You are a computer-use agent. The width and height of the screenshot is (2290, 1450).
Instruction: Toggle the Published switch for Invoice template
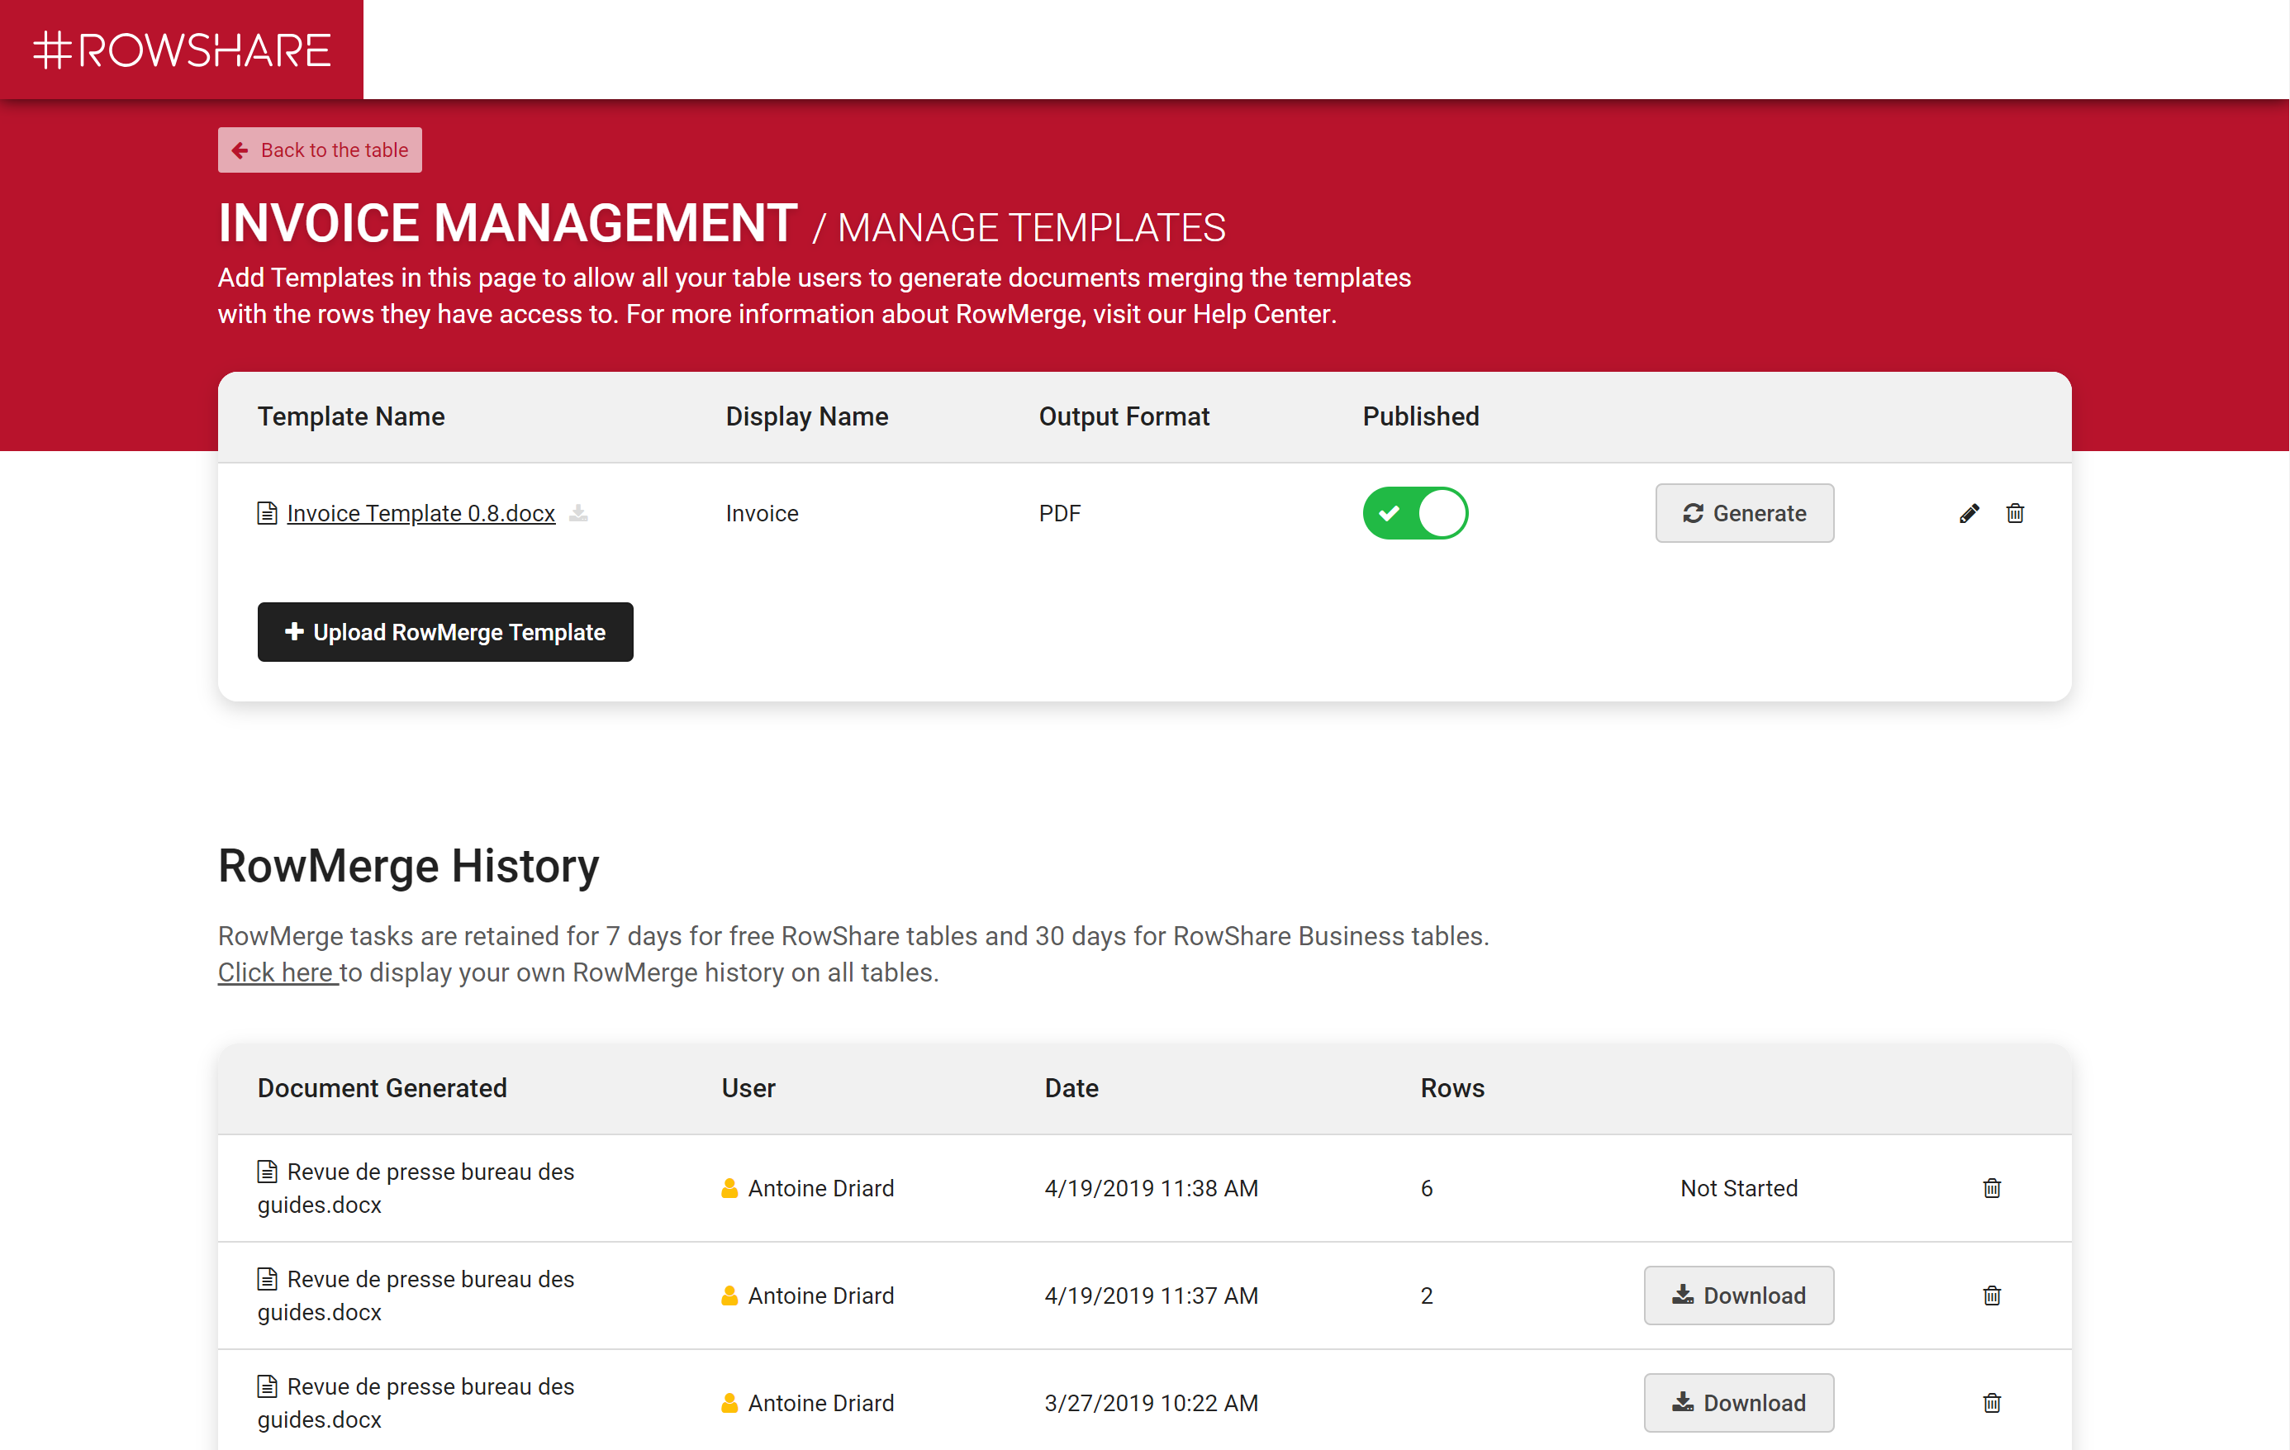pyautogui.click(x=1415, y=513)
